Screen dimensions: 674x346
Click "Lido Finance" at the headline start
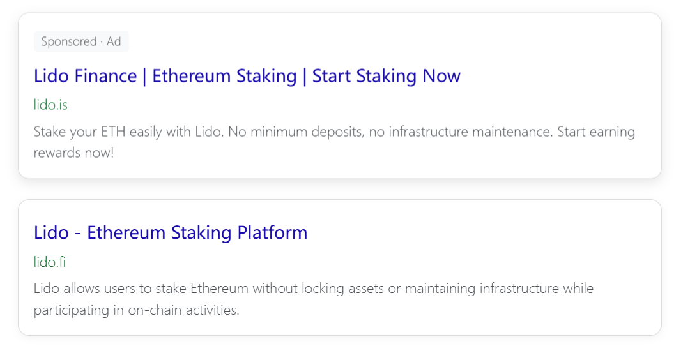[x=85, y=76]
